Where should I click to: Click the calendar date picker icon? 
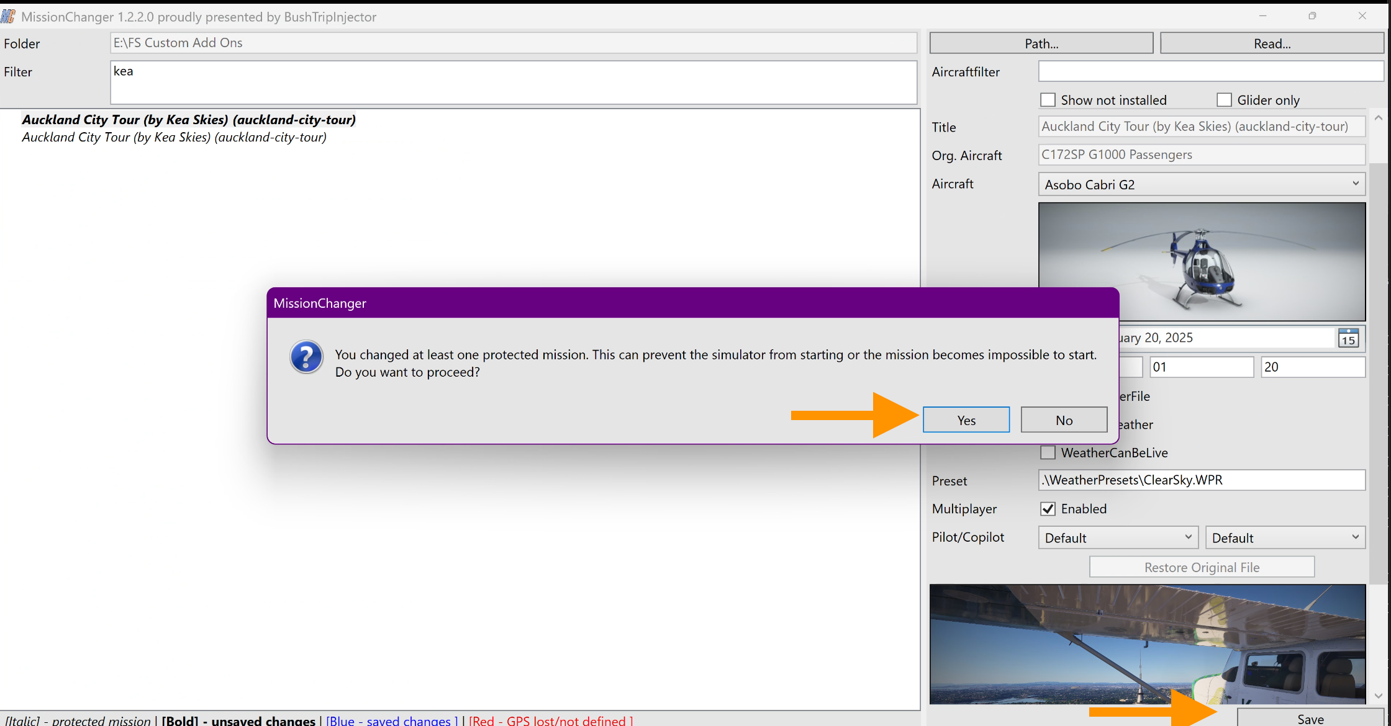[1348, 338]
